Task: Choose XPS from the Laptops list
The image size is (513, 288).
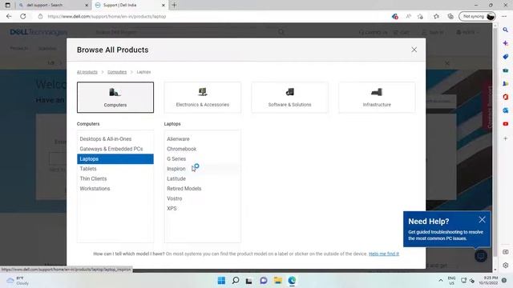Action: (x=203, y=208)
